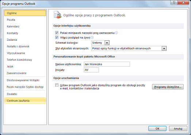The height and width of the screenshot is (135, 191).
Task: Open the Dodatki category
Action: pyautogui.click(x=25, y=94)
